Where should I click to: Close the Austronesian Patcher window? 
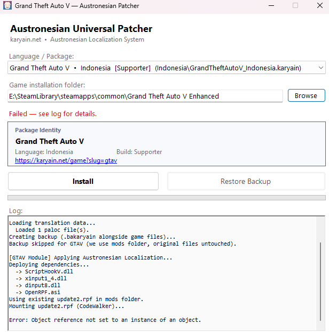[320, 6]
